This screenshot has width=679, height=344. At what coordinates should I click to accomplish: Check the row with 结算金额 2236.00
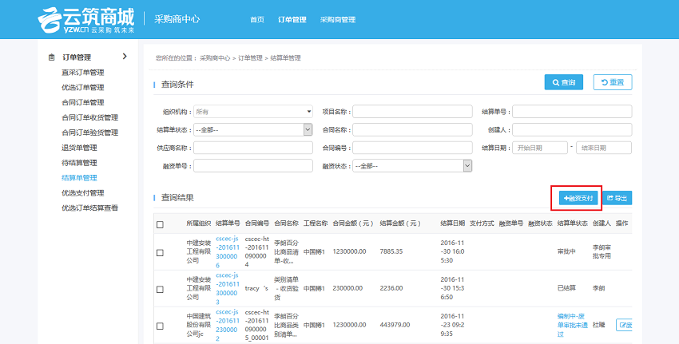[161, 289]
